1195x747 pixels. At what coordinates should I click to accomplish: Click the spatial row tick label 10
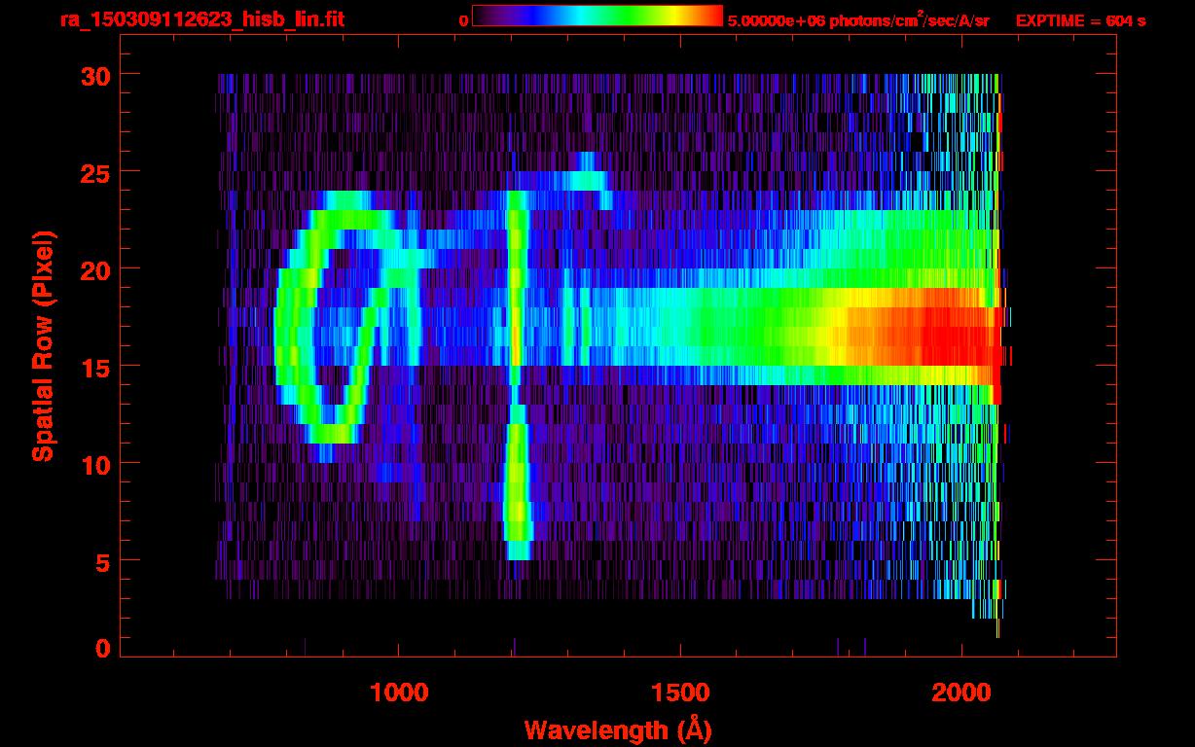[x=95, y=464]
